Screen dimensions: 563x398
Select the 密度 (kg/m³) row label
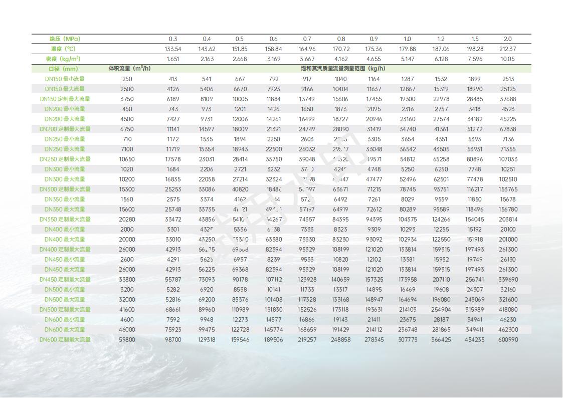pos(65,59)
